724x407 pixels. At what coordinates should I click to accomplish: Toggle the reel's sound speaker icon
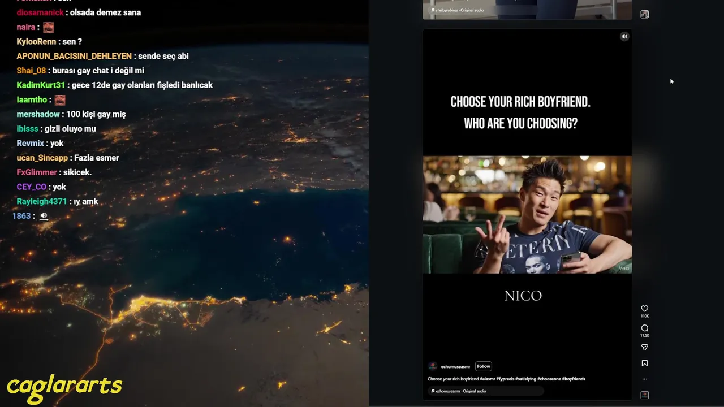[x=624, y=36]
